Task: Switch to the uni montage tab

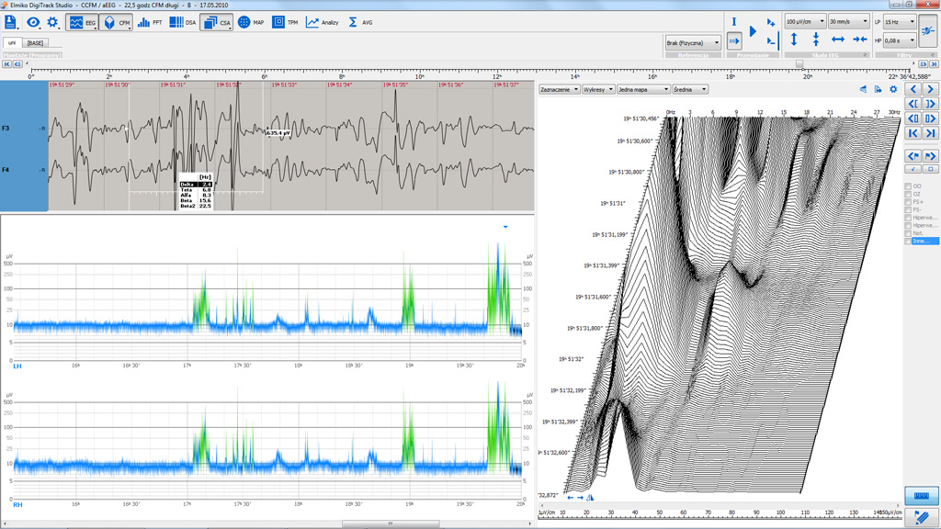Action: pyautogui.click(x=12, y=42)
